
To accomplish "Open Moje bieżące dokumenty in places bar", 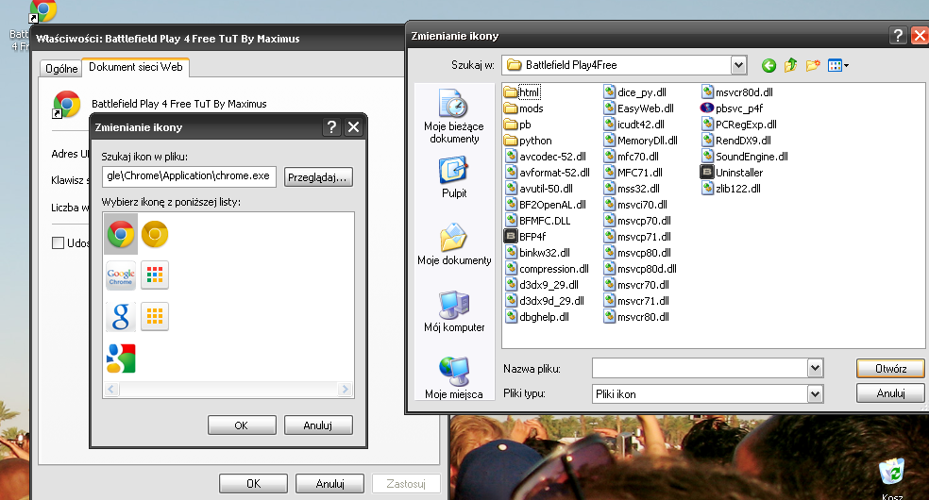I will (454, 117).
